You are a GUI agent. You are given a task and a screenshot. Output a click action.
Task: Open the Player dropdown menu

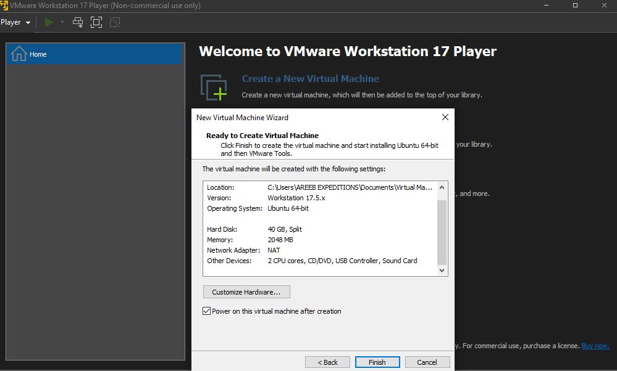click(15, 22)
